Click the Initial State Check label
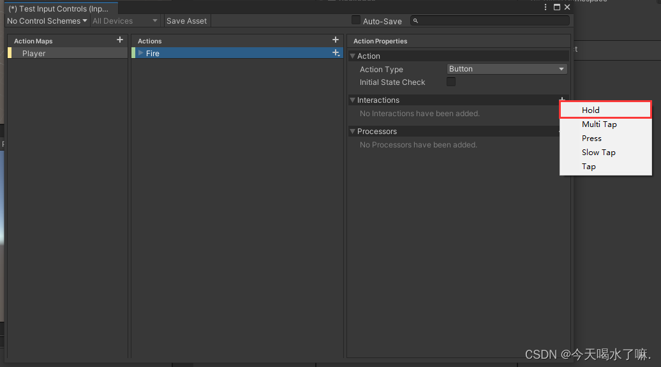This screenshot has width=661, height=367. [392, 82]
